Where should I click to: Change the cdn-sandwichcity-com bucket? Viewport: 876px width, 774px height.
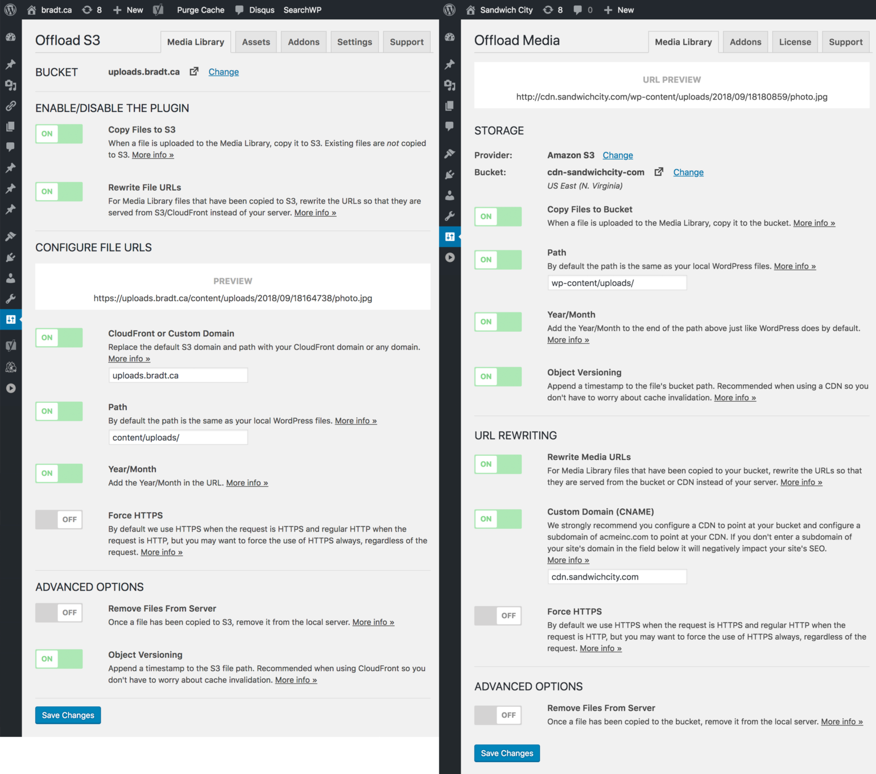[x=688, y=172]
